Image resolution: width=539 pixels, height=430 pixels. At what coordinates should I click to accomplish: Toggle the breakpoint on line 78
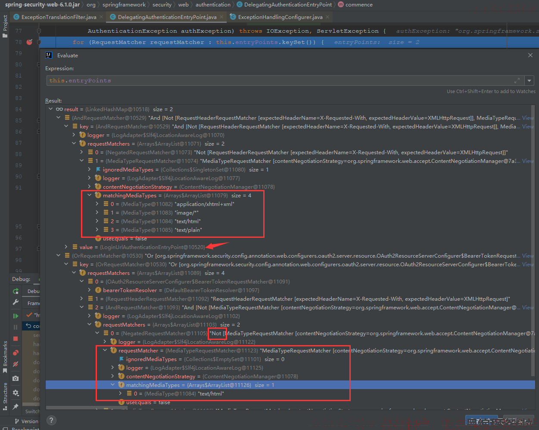pos(29,42)
